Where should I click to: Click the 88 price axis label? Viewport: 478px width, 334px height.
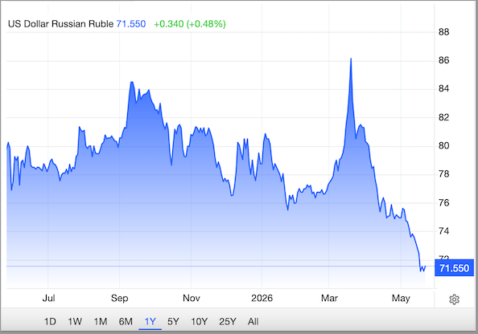(x=444, y=32)
